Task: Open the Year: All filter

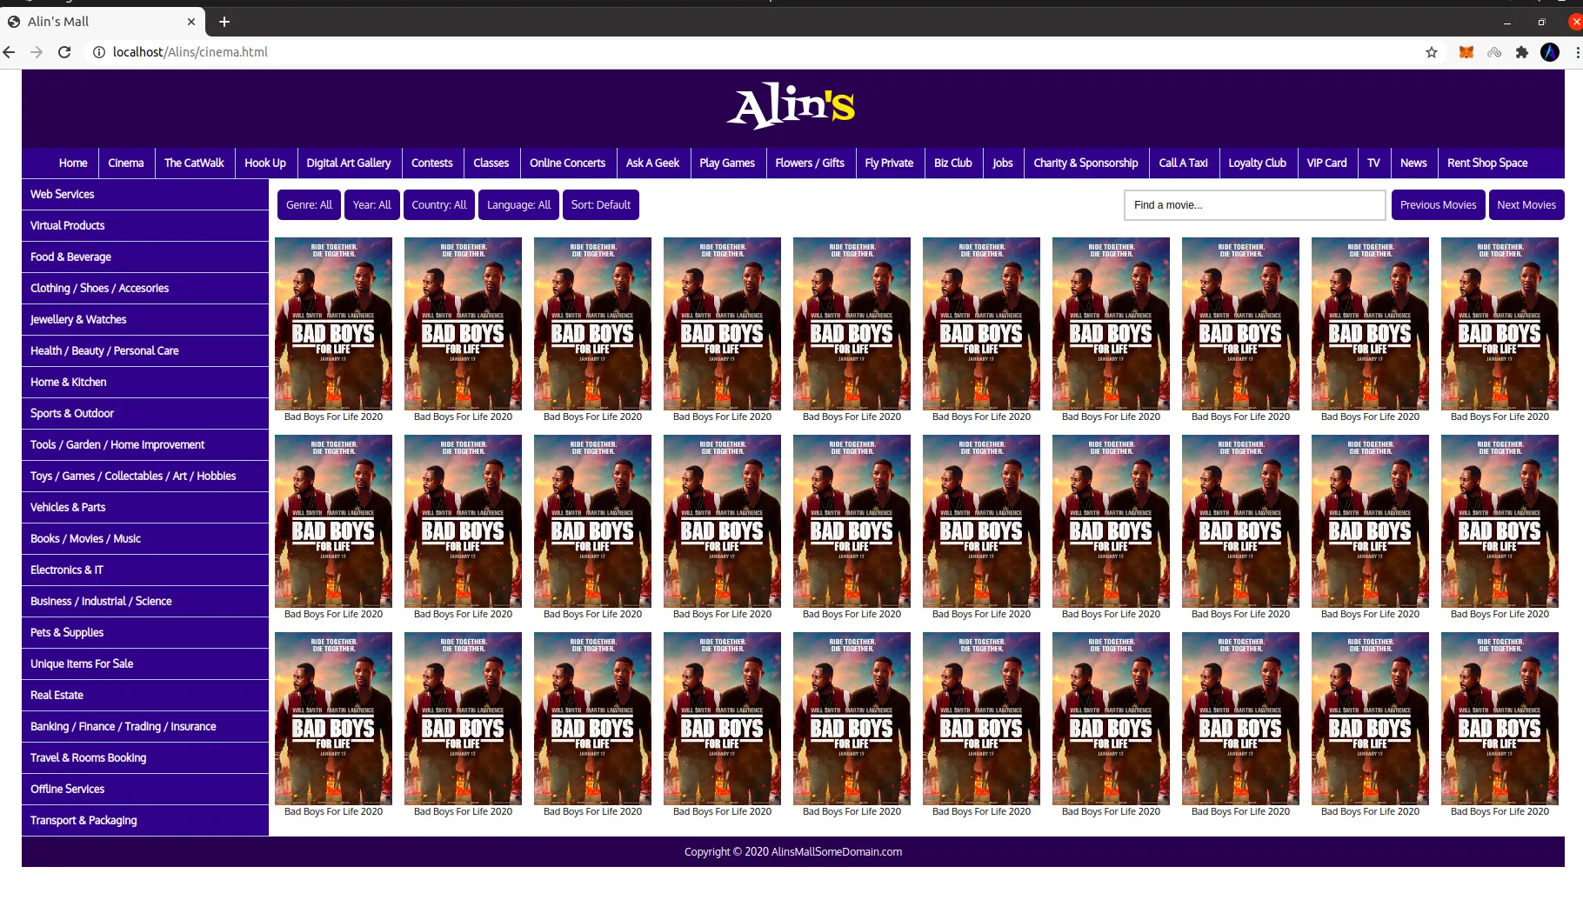Action: click(x=372, y=205)
